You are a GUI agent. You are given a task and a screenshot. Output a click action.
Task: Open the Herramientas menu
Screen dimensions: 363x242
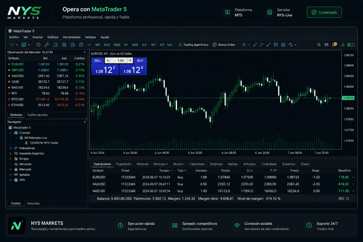click(72, 37)
